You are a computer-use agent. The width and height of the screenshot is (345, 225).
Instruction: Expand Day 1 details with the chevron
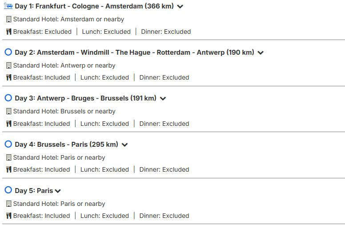pos(180,7)
